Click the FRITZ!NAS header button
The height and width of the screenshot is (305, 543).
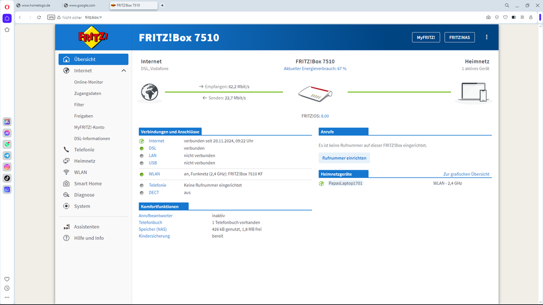(459, 37)
